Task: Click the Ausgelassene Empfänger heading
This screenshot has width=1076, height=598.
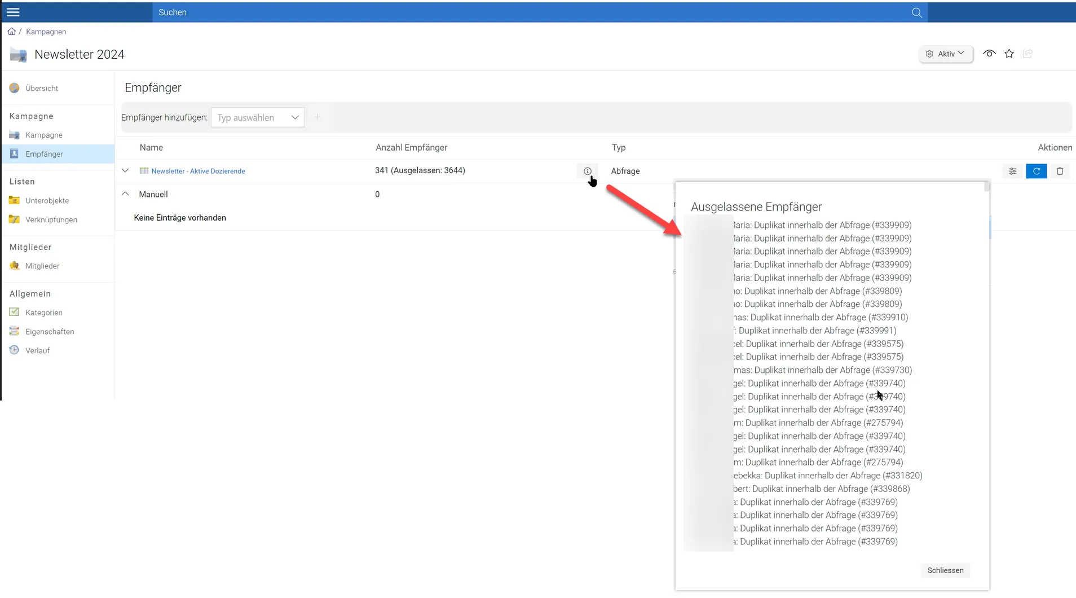Action: 756,207
